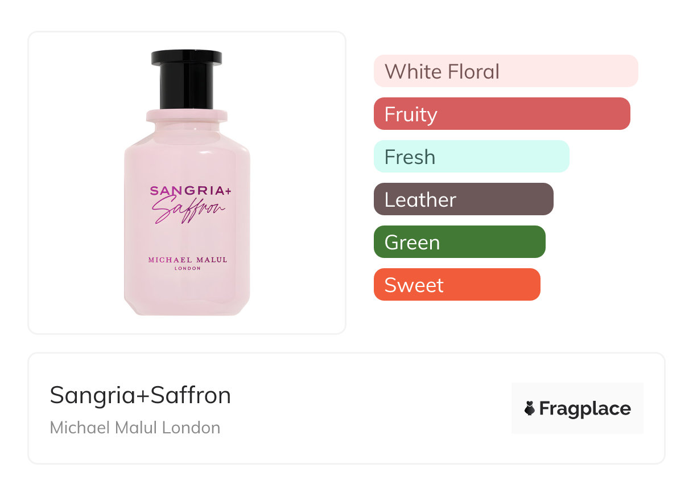Click the bottom base of the pink bottle
Image resolution: width=693 pixels, height=492 pixels.
point(187,307)
